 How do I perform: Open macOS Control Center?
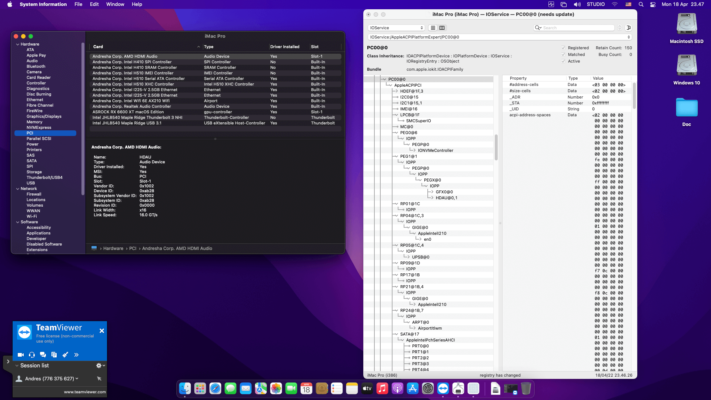point(653,4)
